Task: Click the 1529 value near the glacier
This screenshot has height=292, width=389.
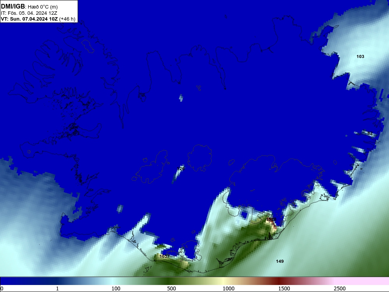Action: click(271, 220)
